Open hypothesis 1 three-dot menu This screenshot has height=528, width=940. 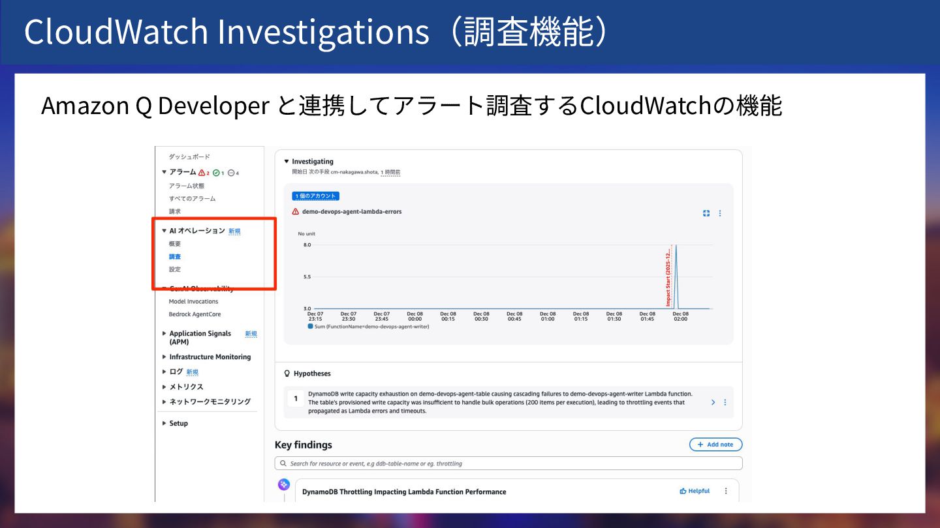point(725,402)
